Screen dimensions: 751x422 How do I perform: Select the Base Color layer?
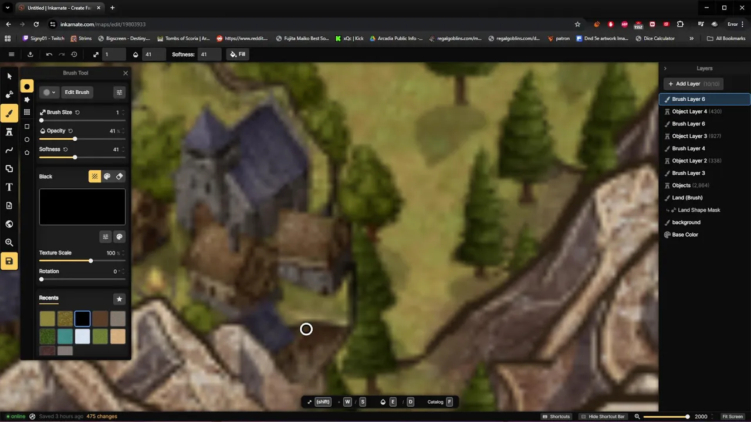click(x=705, y=234)
